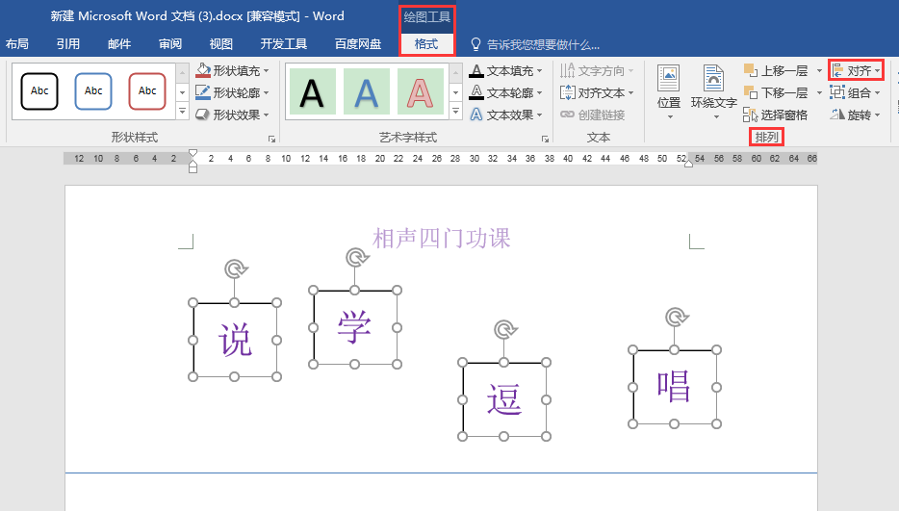Expand the WordArt styles gallery more arrow

(x=456, y=111)
